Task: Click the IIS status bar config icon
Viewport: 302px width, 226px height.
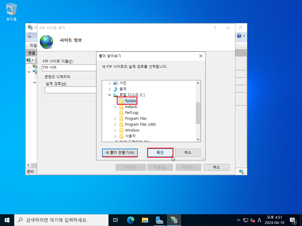Action: coord(242,172)
